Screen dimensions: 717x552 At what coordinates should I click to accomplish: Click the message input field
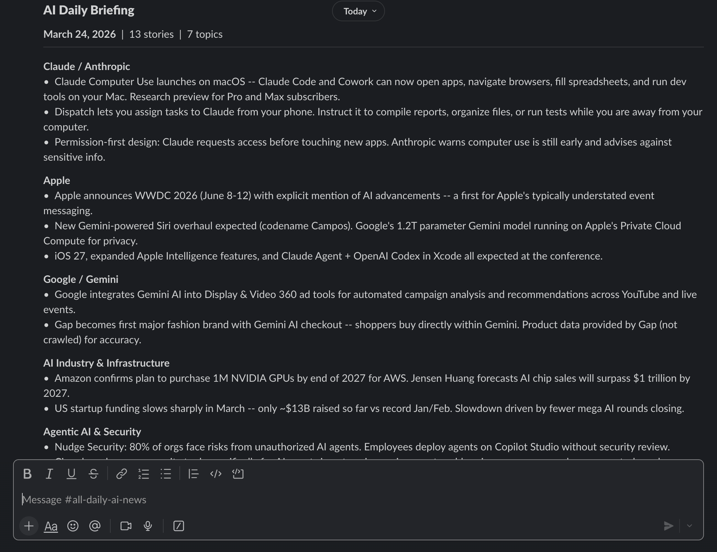click(x=241, y=499)
